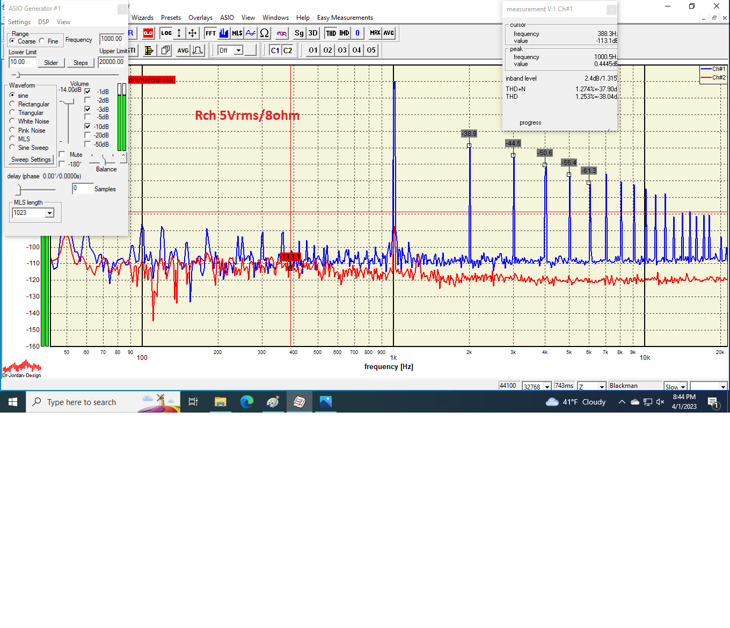Open the Easy Measurements menu
The height and width of the screenshot is (628, 730).
click(x=345, y=18)
